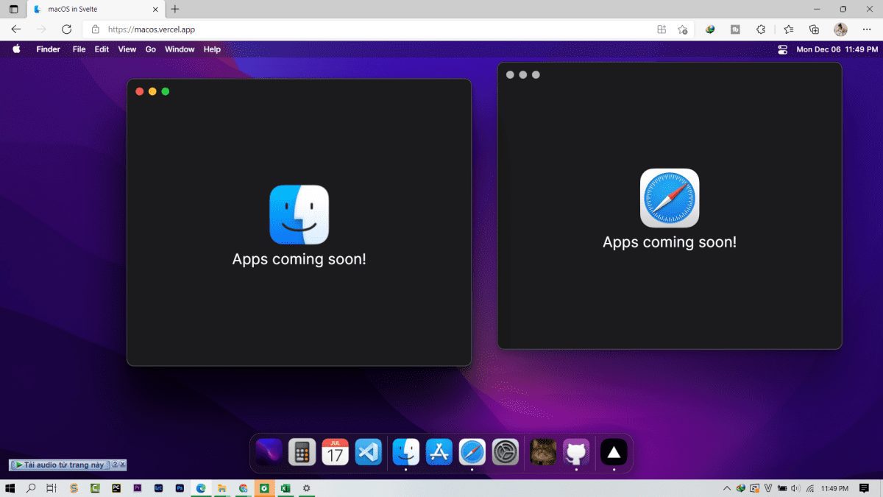The width and height of the screenshot is (883, 497).
Task: Close the Finder window with the red button
Action: tap(140, 91)
